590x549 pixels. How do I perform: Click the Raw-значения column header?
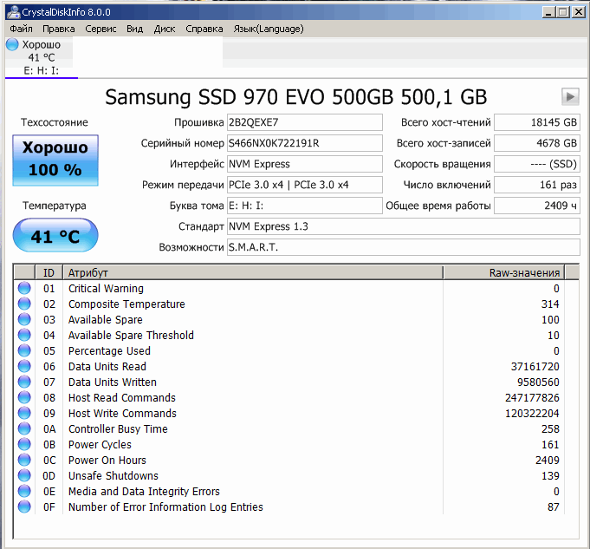pyautogui.click(x=504, y=273)
